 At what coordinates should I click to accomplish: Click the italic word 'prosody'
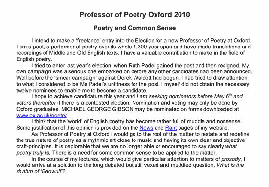point(231,159)
